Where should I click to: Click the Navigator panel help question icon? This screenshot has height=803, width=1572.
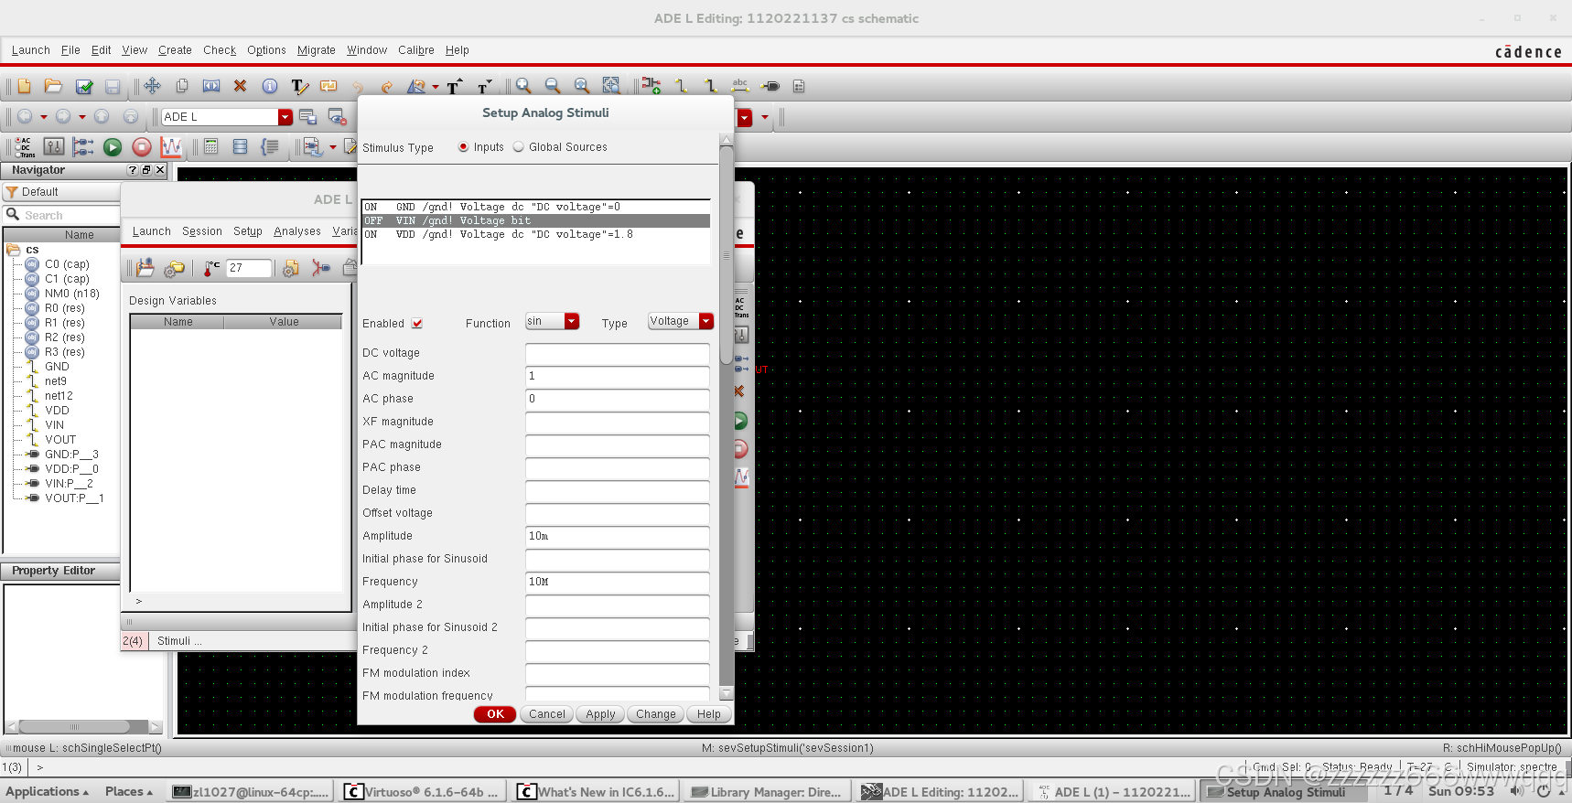click(x=133, y=170)
